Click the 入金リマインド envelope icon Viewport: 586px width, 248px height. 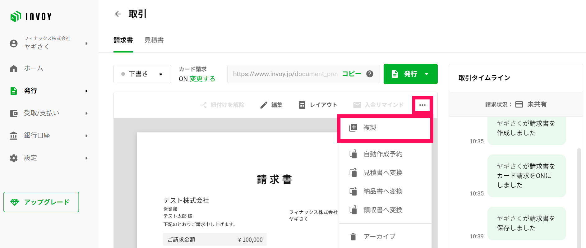coord(357,105)
